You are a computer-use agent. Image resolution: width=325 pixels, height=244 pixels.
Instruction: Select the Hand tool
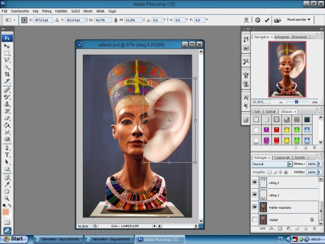pyautogui.click(x=7, y=191)
